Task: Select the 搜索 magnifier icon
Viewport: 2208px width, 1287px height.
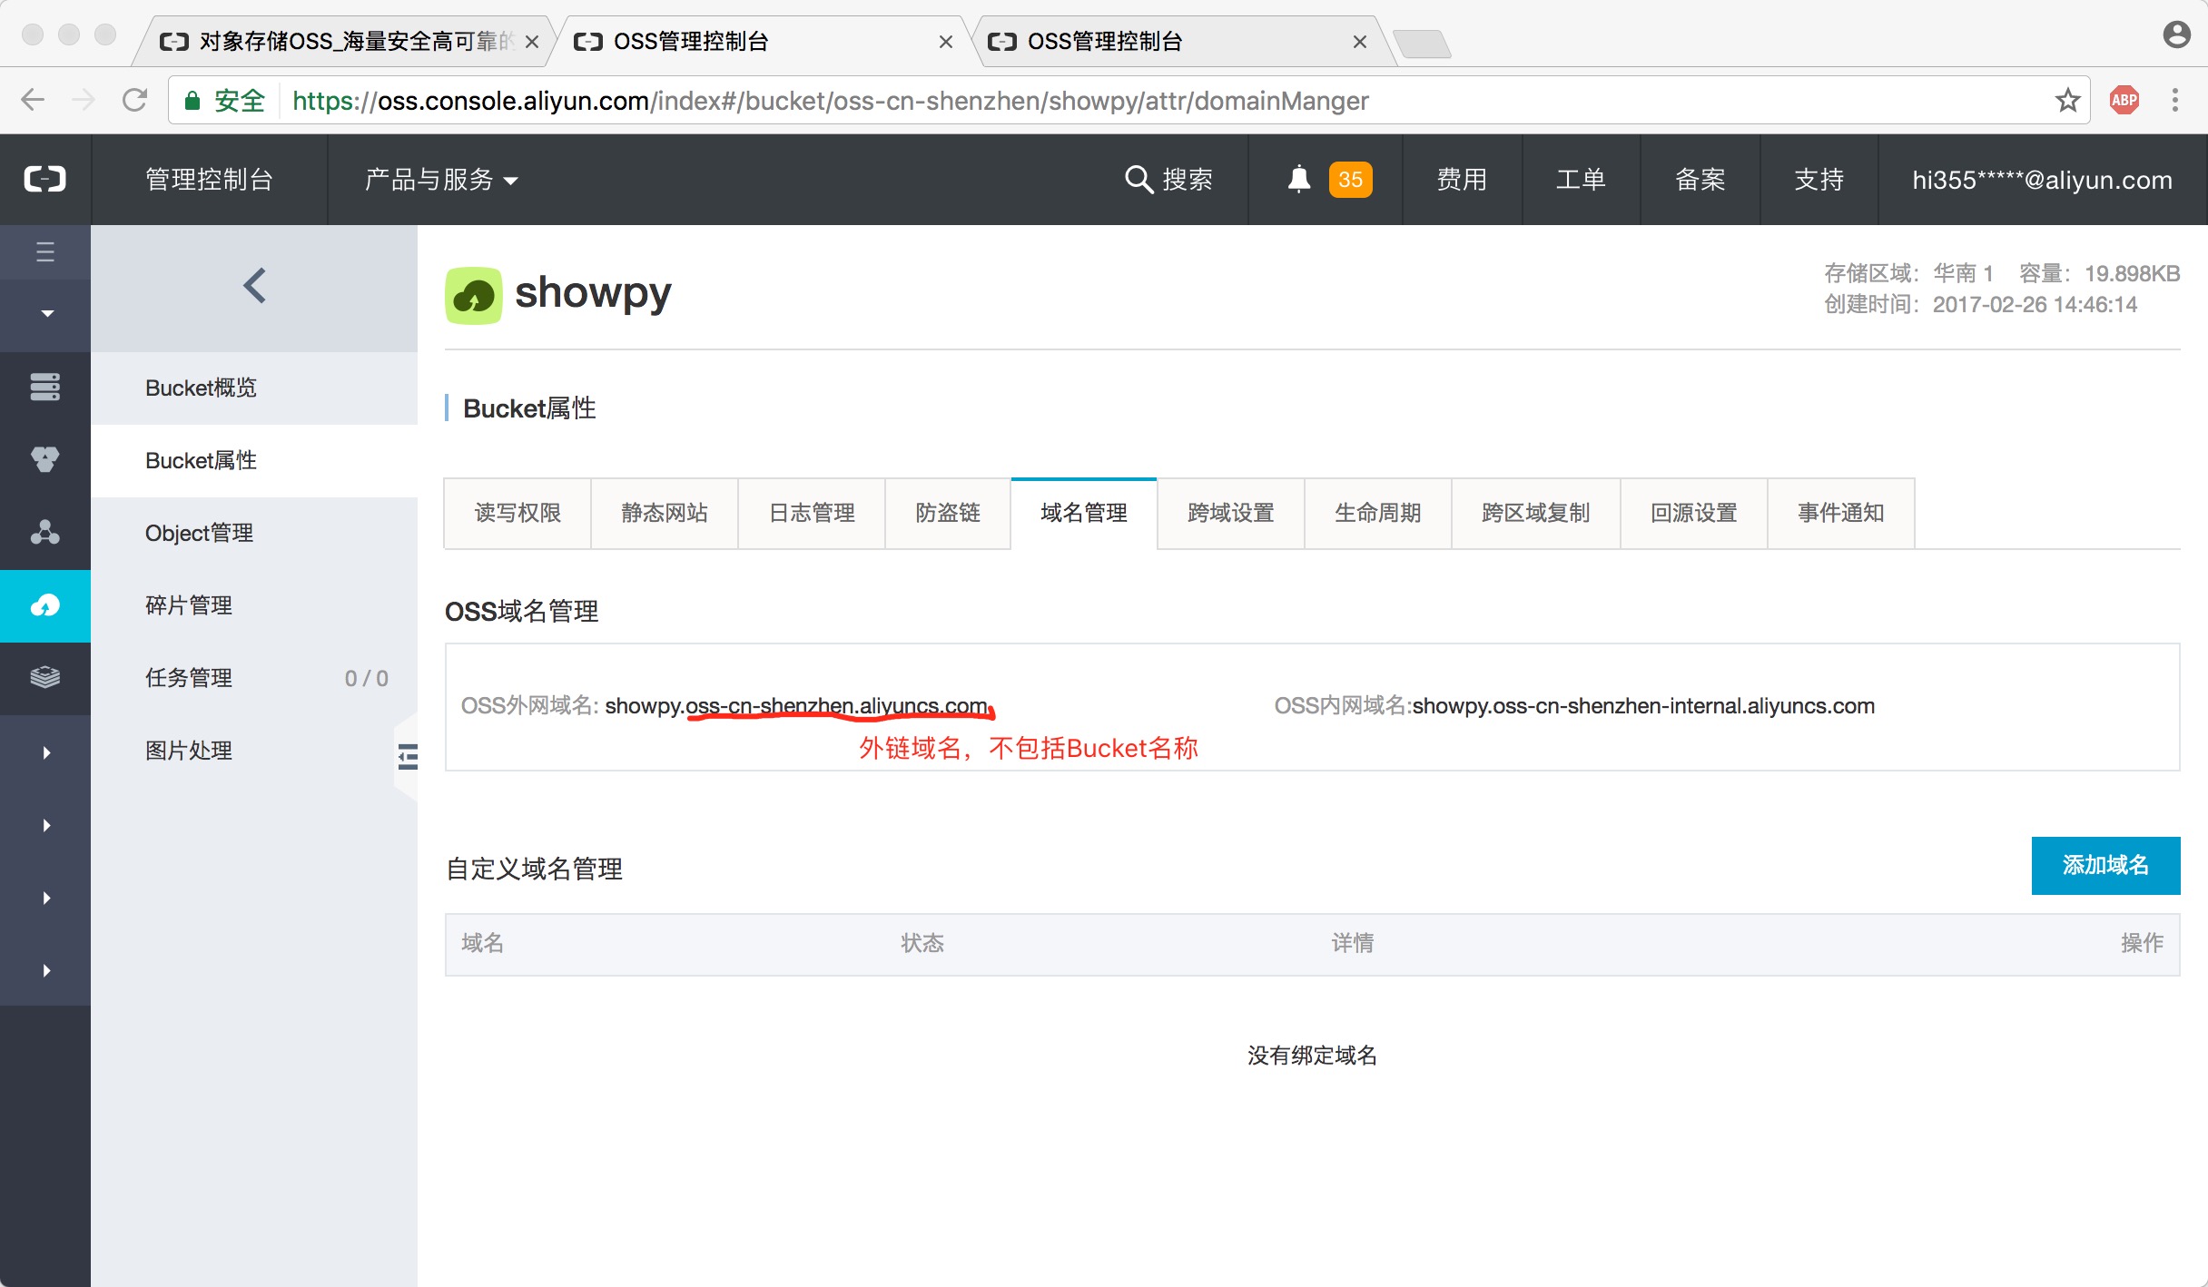Action: pyautogui.click(x=1138, y=178)
